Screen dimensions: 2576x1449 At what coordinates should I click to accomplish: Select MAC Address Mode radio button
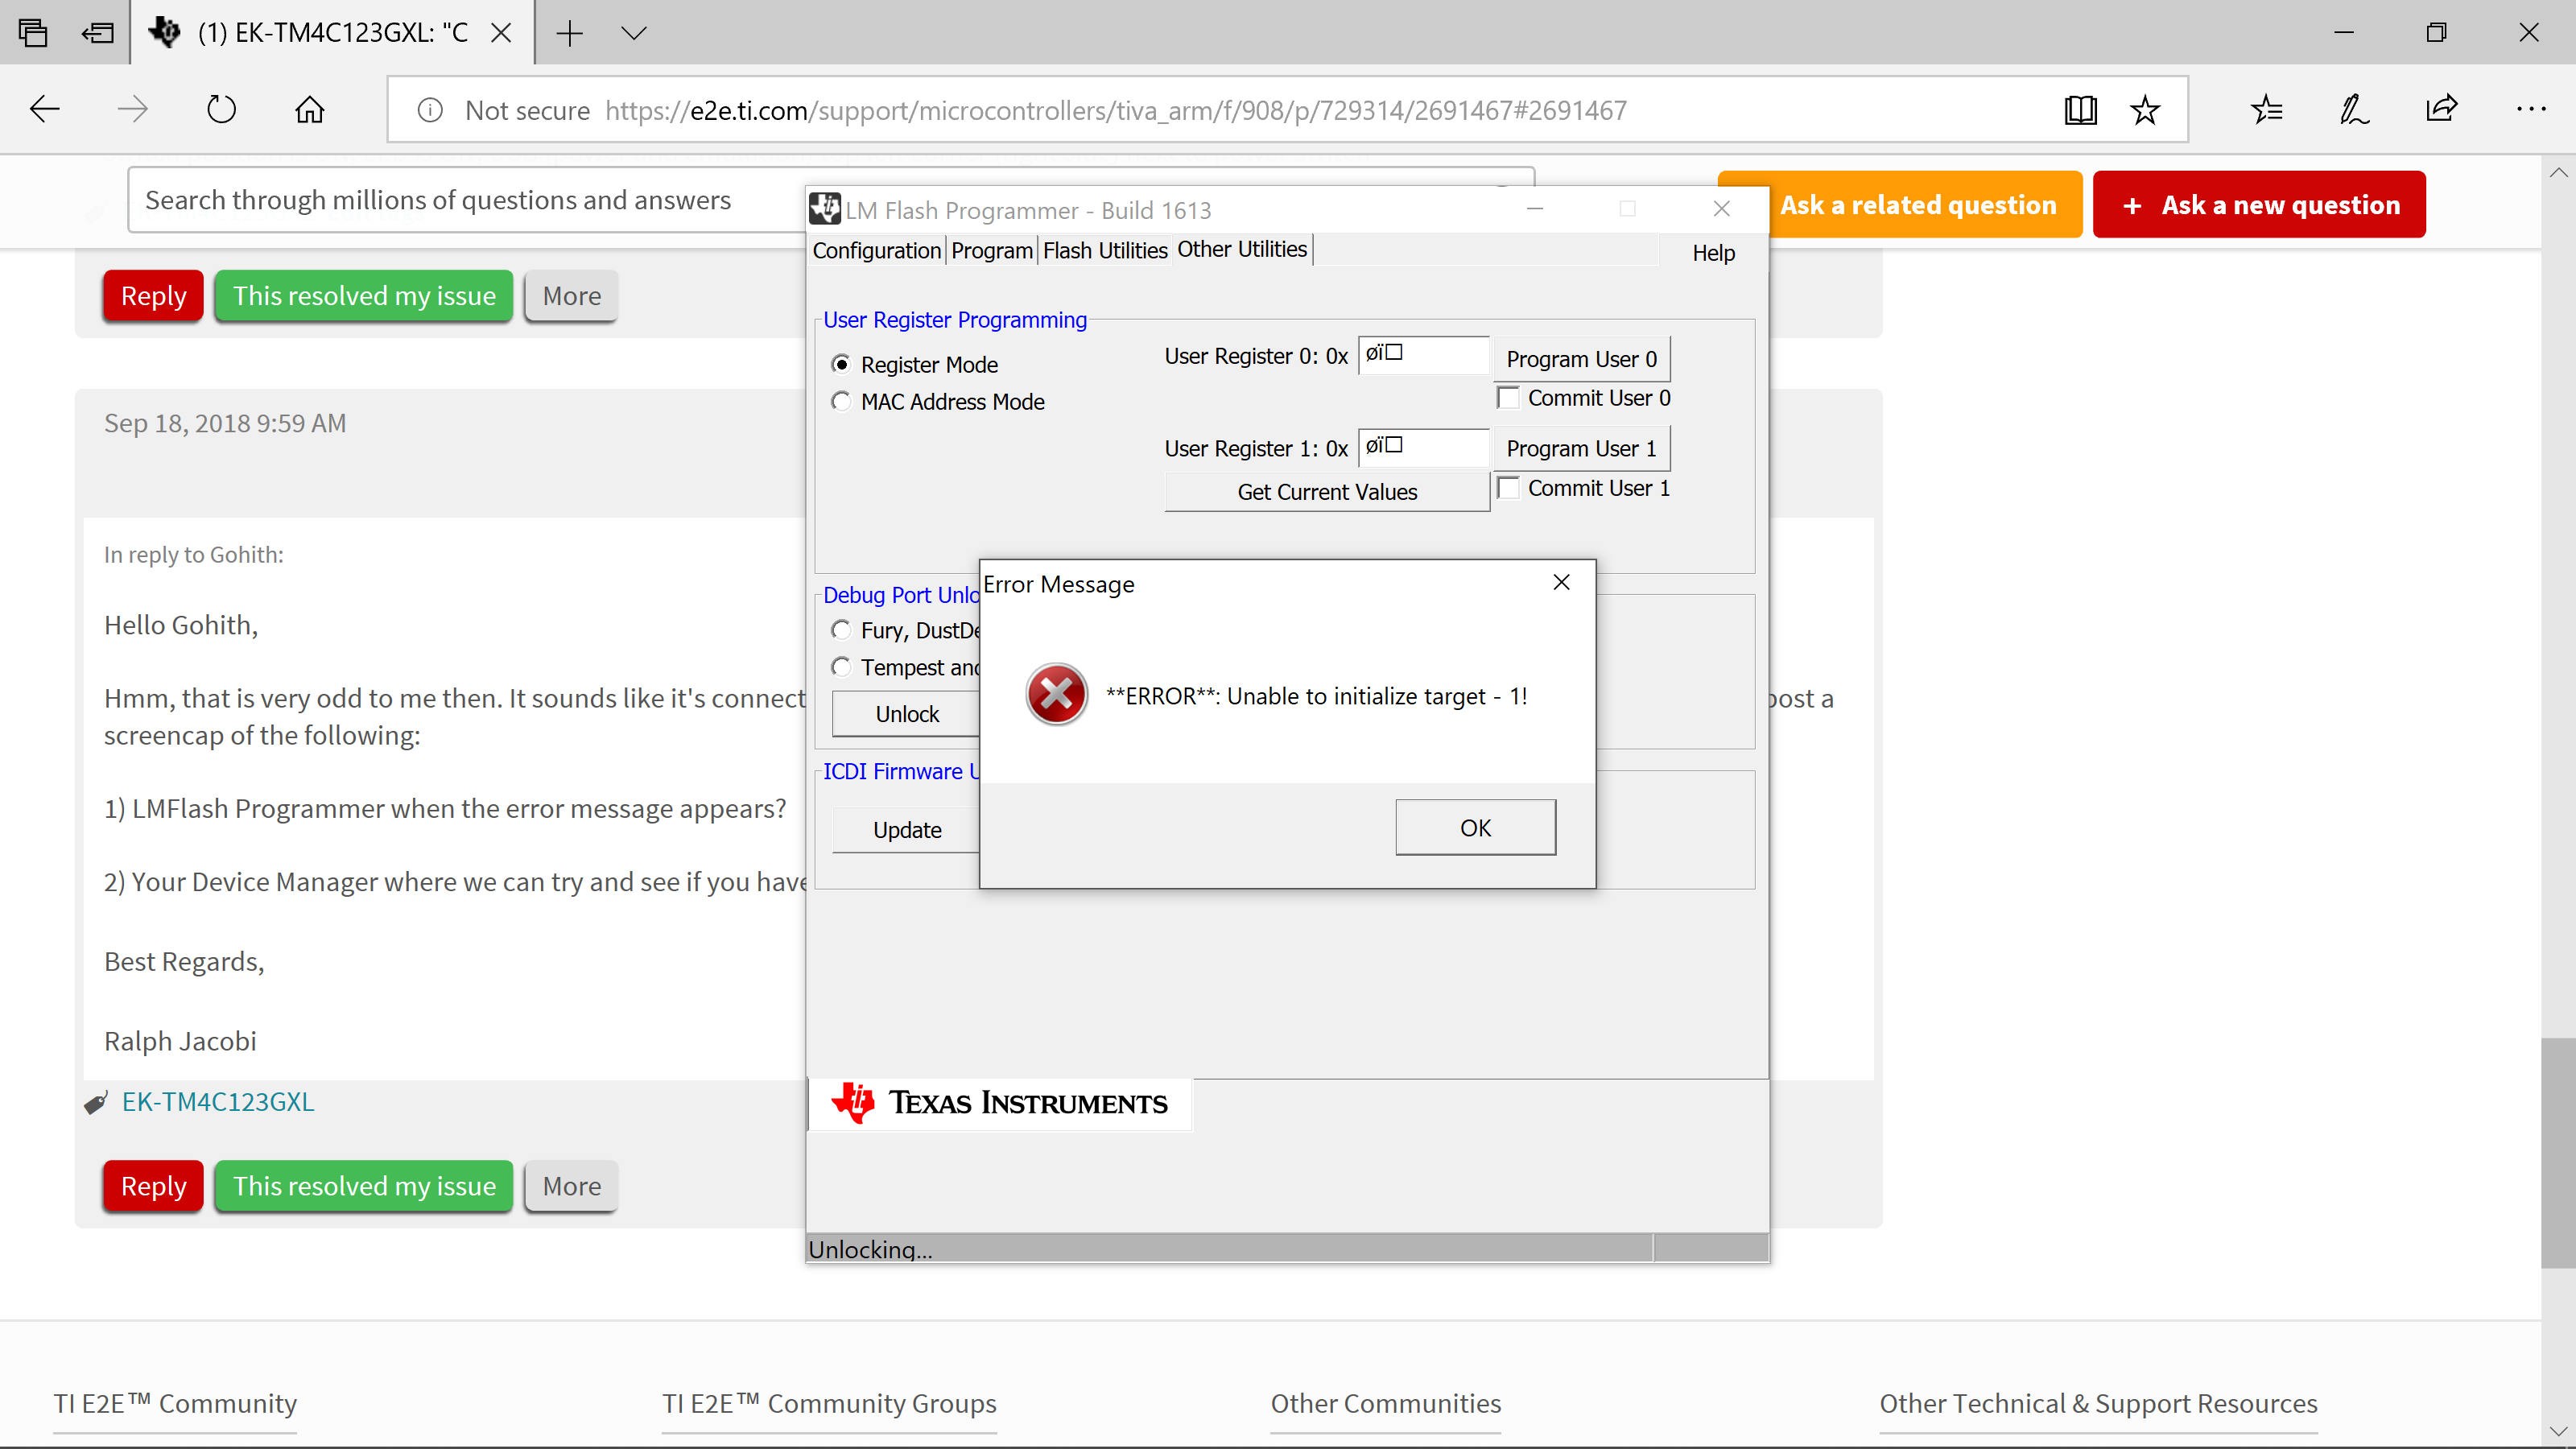pyautogui.click(x=841, y=401)
